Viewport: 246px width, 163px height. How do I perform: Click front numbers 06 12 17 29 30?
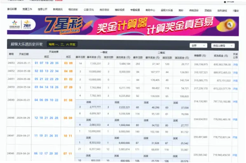pyautogui.click(x=46, y=154)
